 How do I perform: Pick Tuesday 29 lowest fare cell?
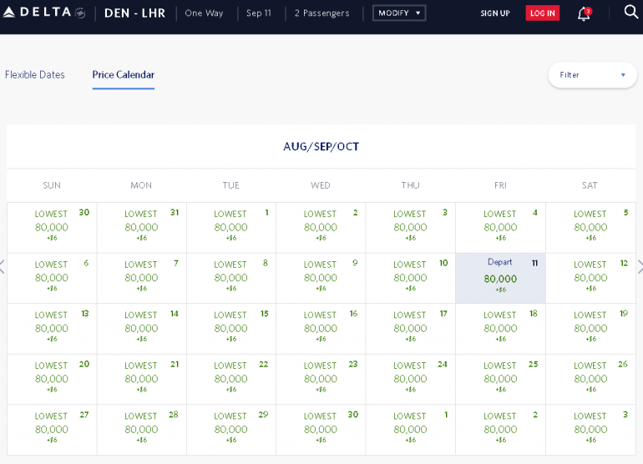click(x=231, y=429)
